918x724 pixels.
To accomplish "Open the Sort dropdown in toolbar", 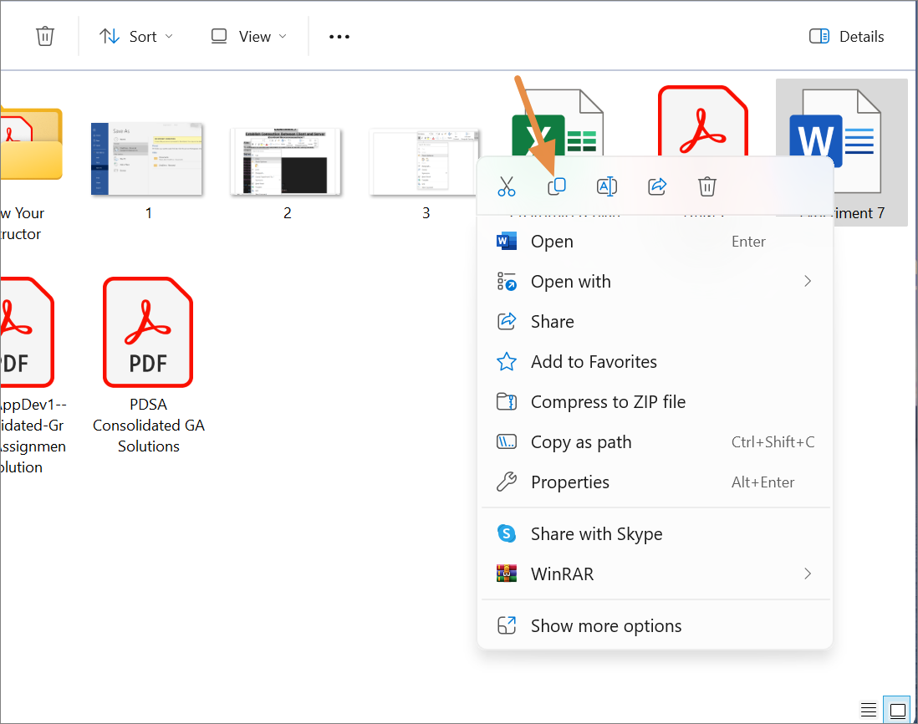I will point(136,36).
